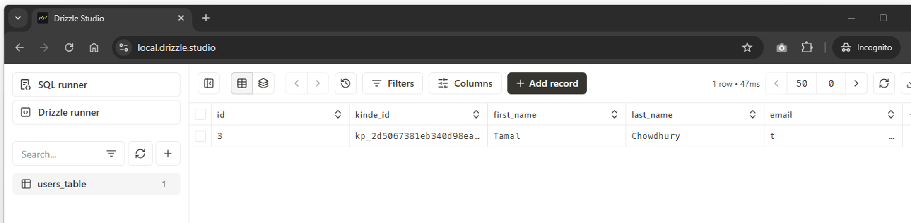
Task: Open the Drizzle runner
Action: 96,112
